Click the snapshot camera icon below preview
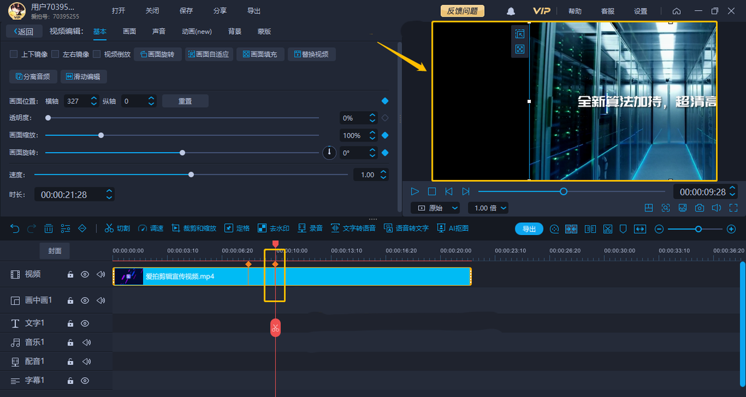This screenshot has height=397, width=746. [699, 208]
